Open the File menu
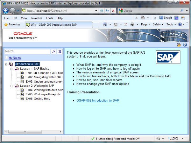The image size is (191, 143). coord(6,18)
